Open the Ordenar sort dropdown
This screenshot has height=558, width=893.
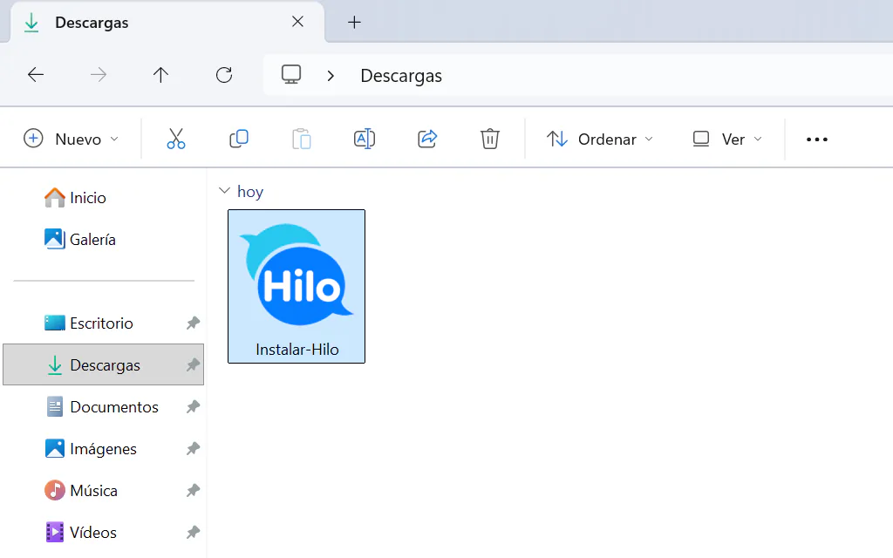point(600,139)
